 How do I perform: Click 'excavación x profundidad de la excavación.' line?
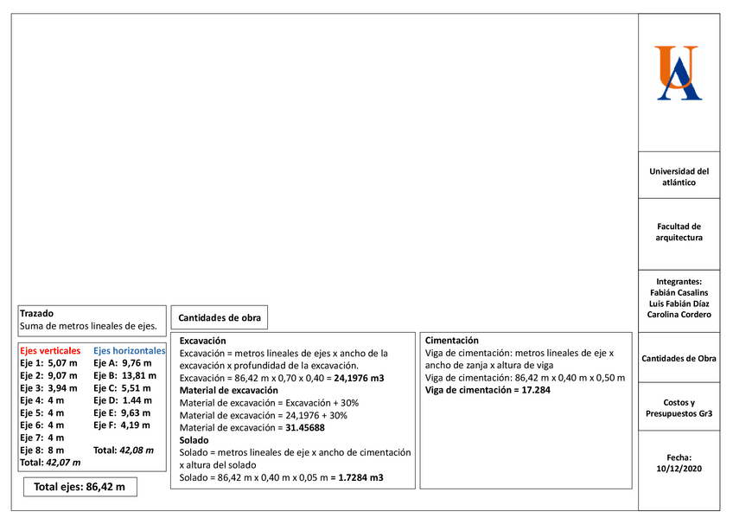[x=269, y=366]
